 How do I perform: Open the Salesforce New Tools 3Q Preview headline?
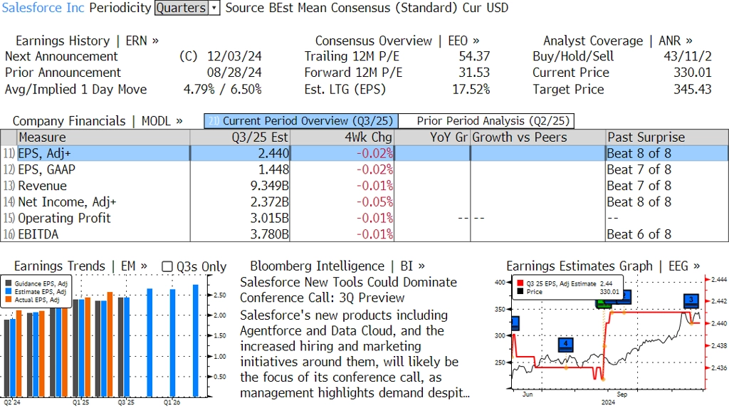tap(349, 291)
